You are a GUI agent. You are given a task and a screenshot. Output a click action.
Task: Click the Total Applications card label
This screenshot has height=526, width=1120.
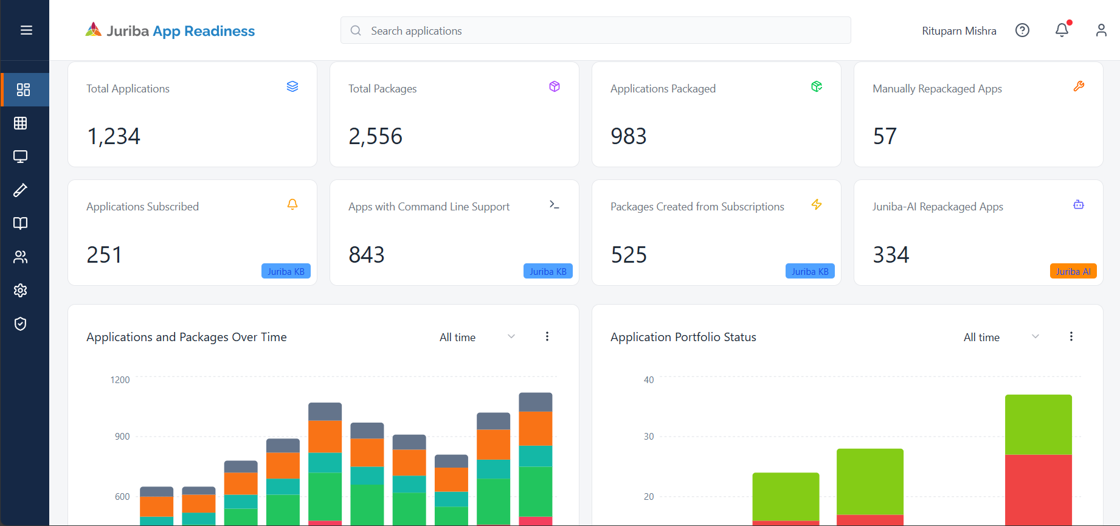(x=128, y=89)
